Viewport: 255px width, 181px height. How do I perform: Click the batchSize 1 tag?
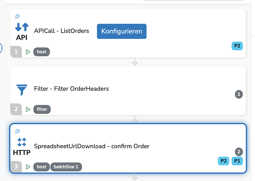coord(66,167)
